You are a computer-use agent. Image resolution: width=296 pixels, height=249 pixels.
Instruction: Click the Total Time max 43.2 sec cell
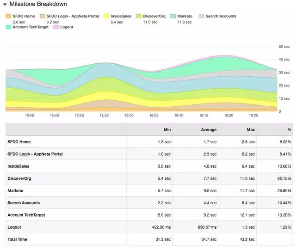coord(247,239)
